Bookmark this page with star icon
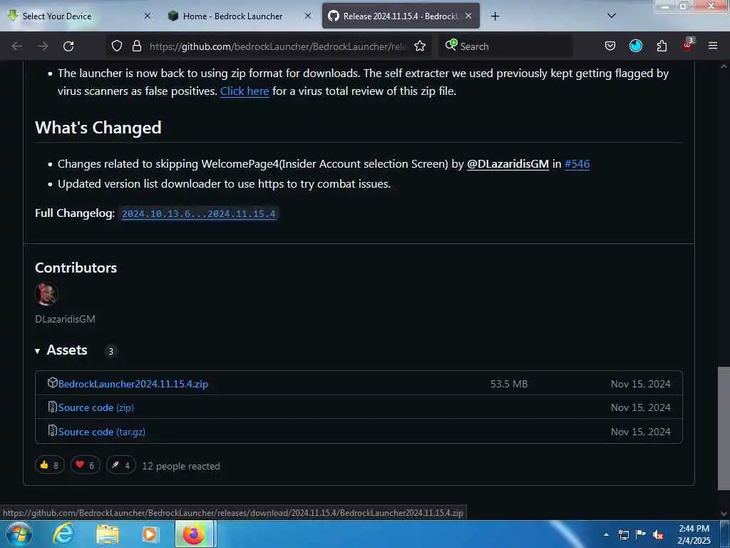 click(x=420, y=46)
